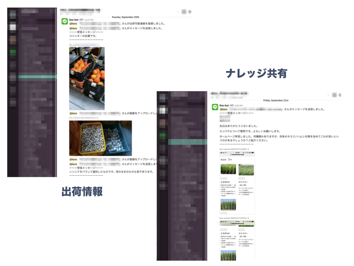The image size is (354, 266).
Task: Open the gear settings icon in September 21st chat
Action: point(340,95)
